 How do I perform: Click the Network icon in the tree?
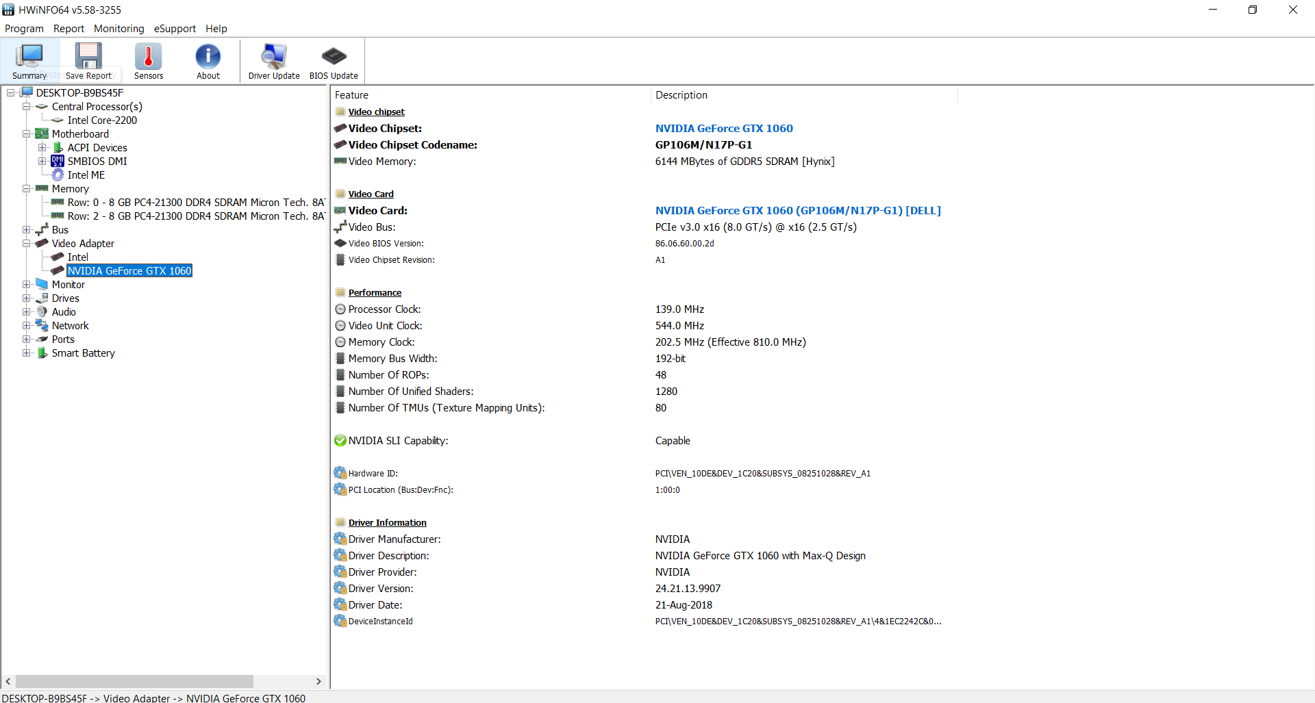(x=42, y=325)
